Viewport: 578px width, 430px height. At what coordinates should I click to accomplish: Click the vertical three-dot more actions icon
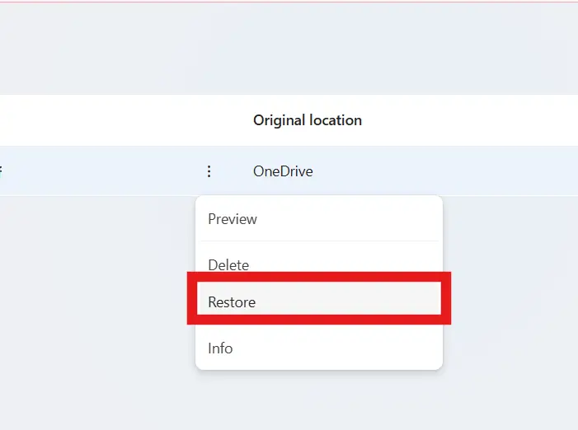(x=209, y=171)
